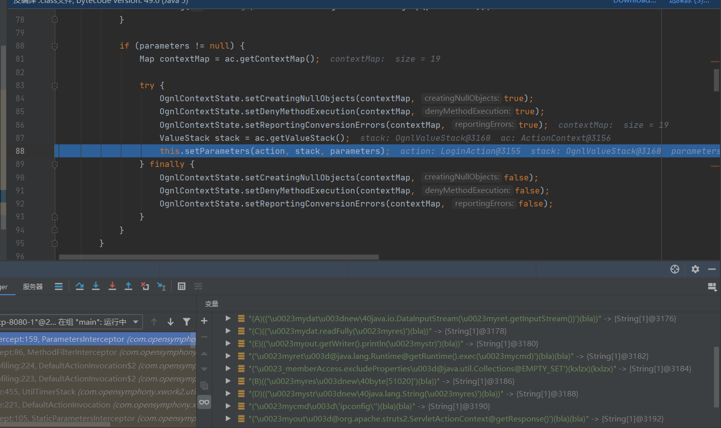Screen dimensions: 721x428
Task: Click the "finally" keyword on line 89
Action: tap(167, 164)
